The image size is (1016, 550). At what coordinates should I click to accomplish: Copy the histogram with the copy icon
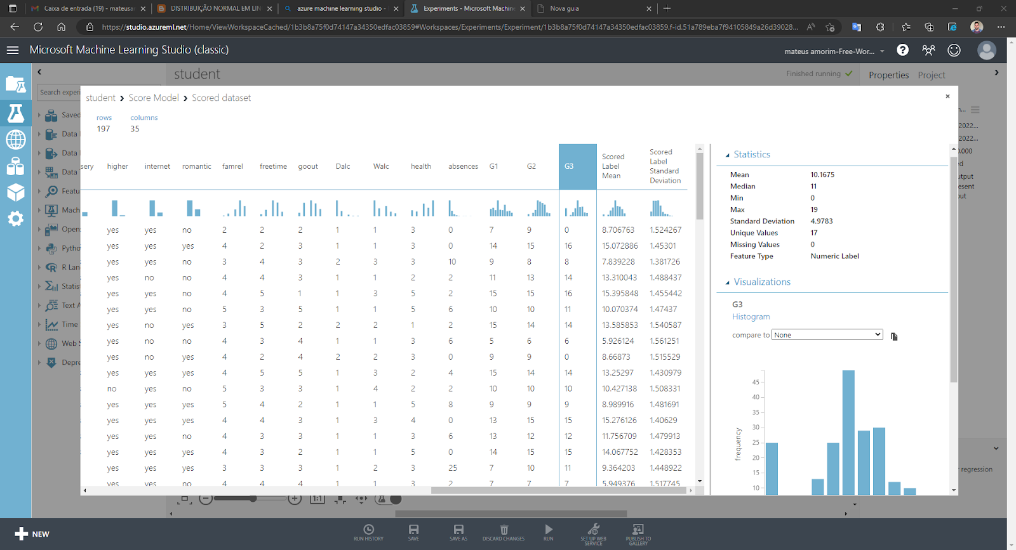point(894,336)
